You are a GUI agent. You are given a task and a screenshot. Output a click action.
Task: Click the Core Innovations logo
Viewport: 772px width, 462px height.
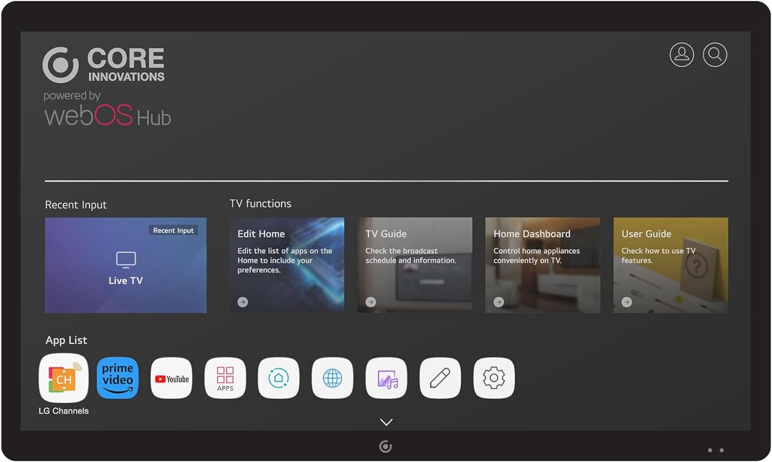click(x=103, y=65)
